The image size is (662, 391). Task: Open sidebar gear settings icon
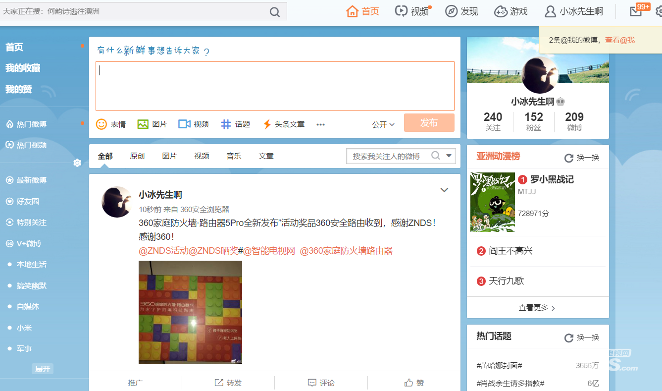click(77, 163)
